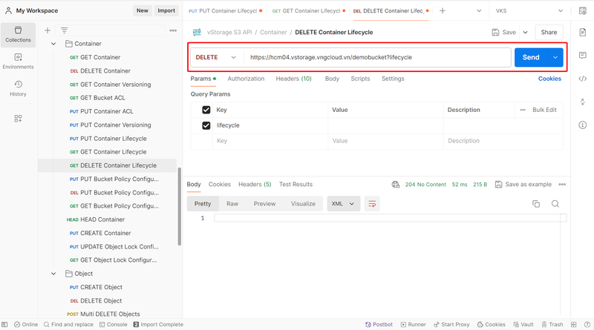Open the code snippet panel icon
The width and height of the screenshot is (594, 330).
pyautogui.click(x=582, y=79)
